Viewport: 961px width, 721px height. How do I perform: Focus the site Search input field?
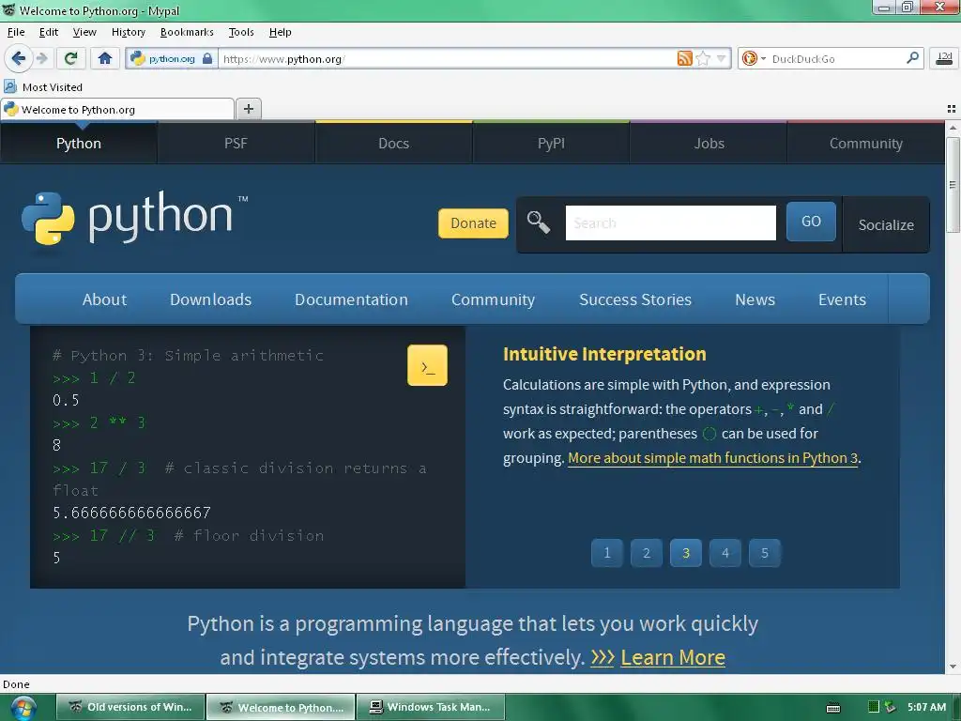(670, 223)
